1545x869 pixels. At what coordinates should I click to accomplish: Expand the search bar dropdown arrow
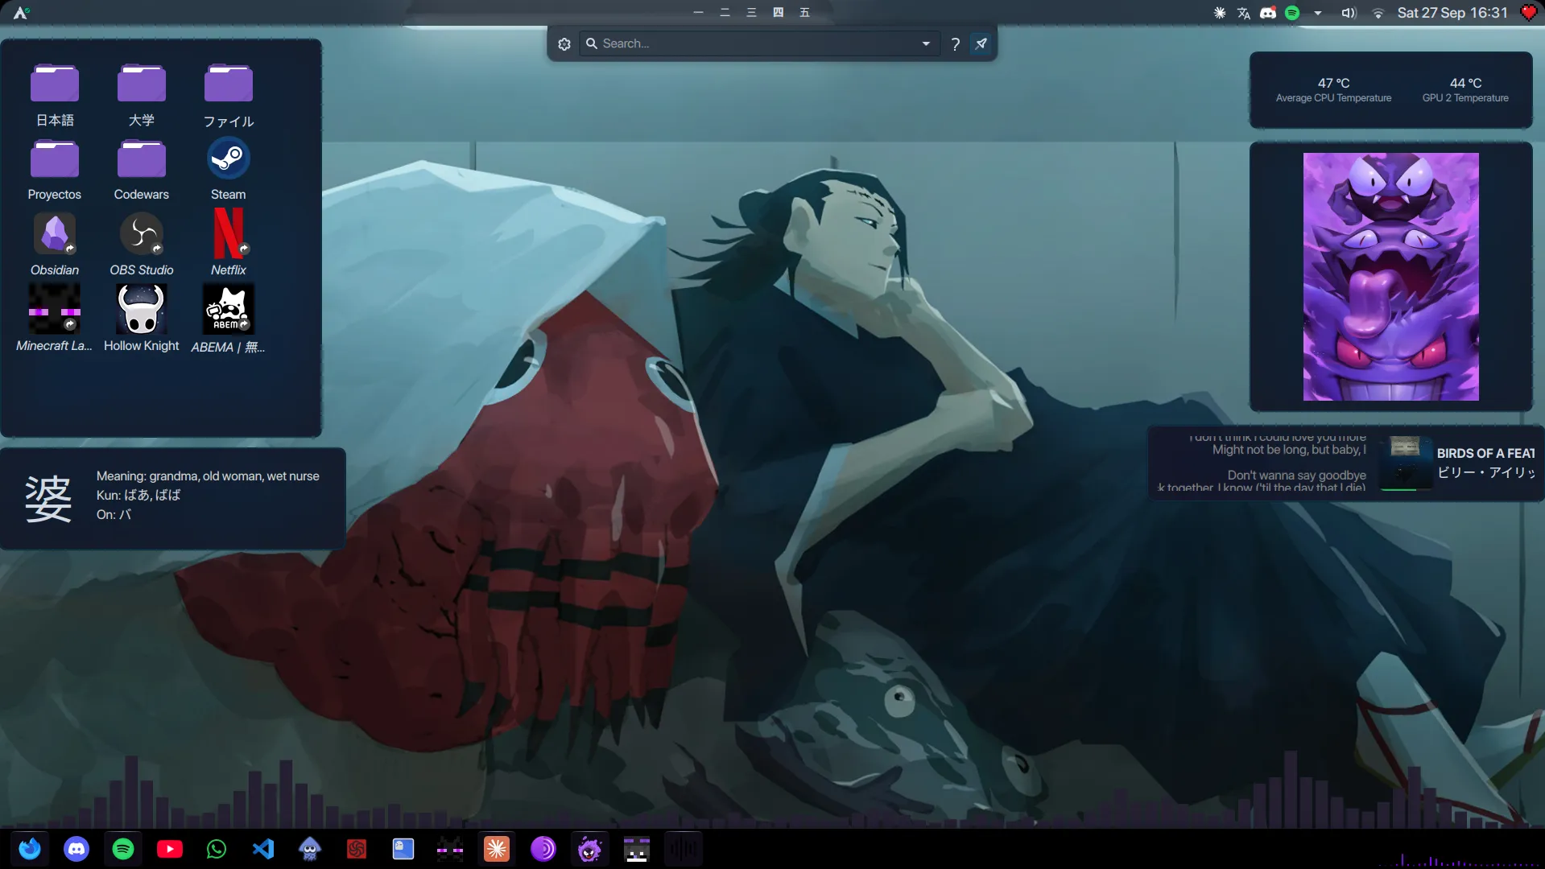coord(926,43)
